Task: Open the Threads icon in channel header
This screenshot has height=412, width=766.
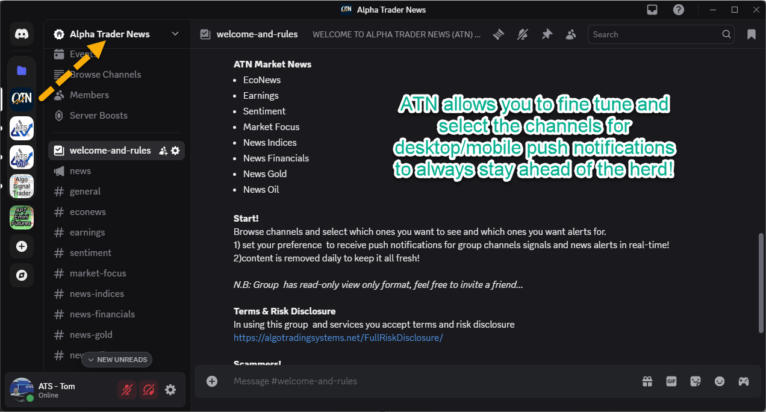Action: pos(499,34)
